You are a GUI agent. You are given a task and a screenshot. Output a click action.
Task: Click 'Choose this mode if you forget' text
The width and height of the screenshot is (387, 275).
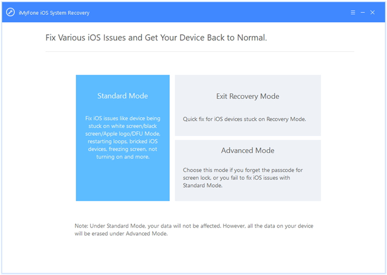point(243,178)
